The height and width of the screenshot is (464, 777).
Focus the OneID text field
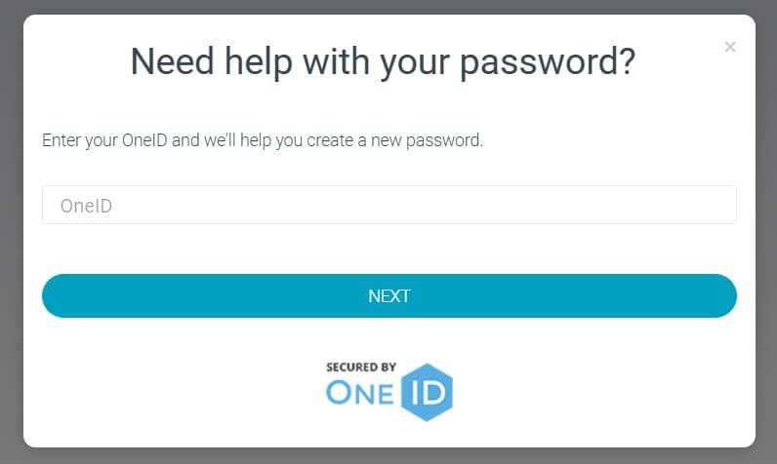click(x=389, y=205)
